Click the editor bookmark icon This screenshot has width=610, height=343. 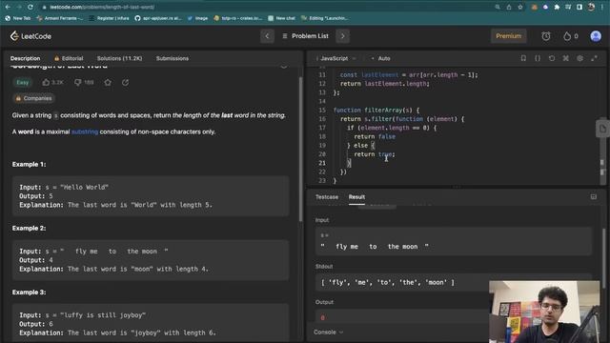pyautogui.click(x=523, y=58)
